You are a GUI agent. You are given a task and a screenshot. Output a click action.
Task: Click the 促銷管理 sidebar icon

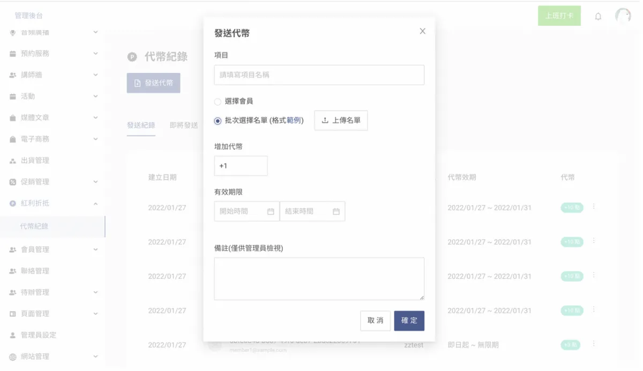click(13, 182)
